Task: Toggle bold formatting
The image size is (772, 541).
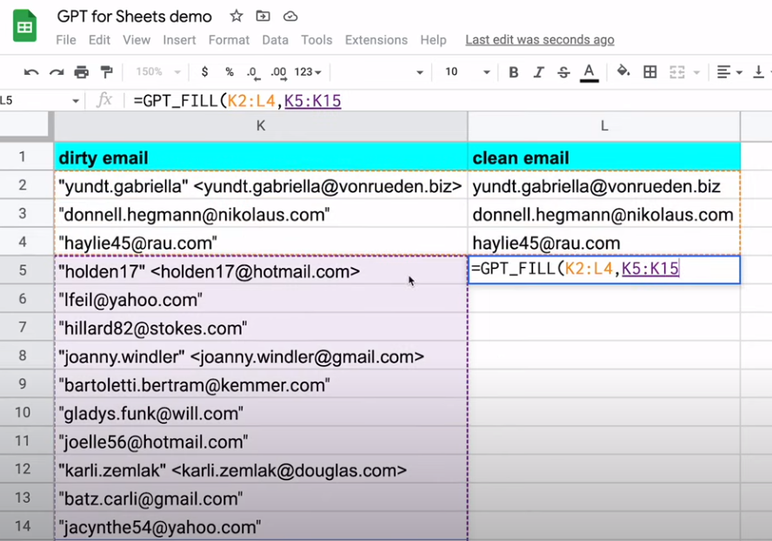Action: click(x=514, y=72)
